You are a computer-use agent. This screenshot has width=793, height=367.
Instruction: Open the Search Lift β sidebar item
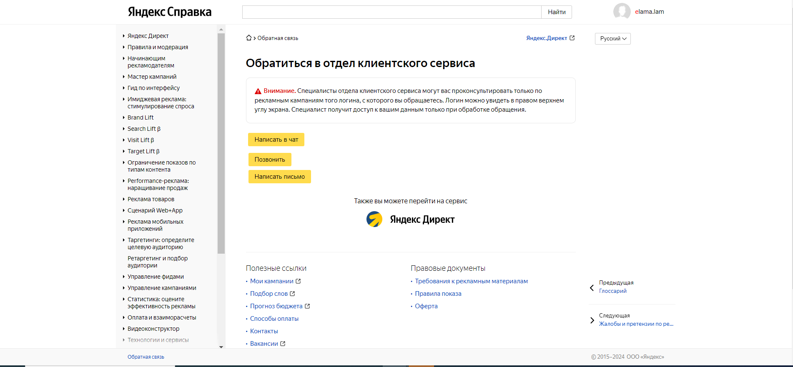pyautogui.click(x=144, y=129)
